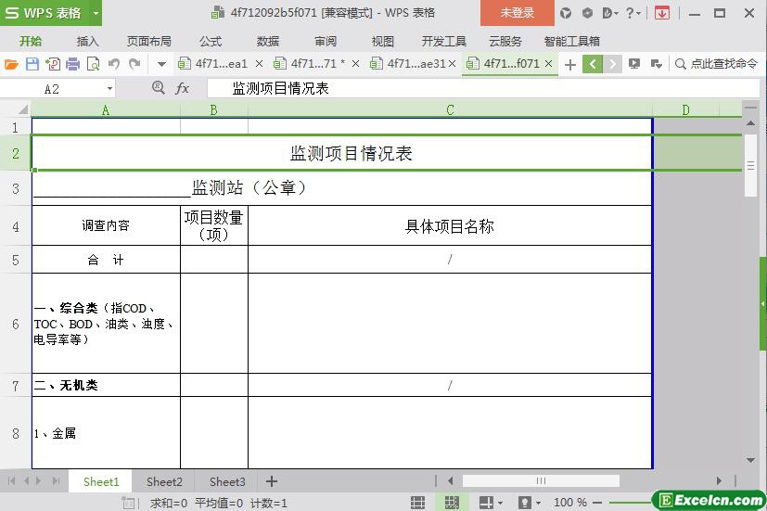Click the Undo arrow icon
Viewport: 767px width, 511px height.
click(114, 64)
